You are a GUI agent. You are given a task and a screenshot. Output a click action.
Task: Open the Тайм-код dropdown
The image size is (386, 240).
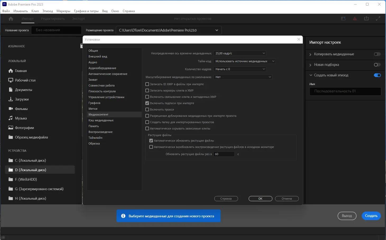(245, 61)
